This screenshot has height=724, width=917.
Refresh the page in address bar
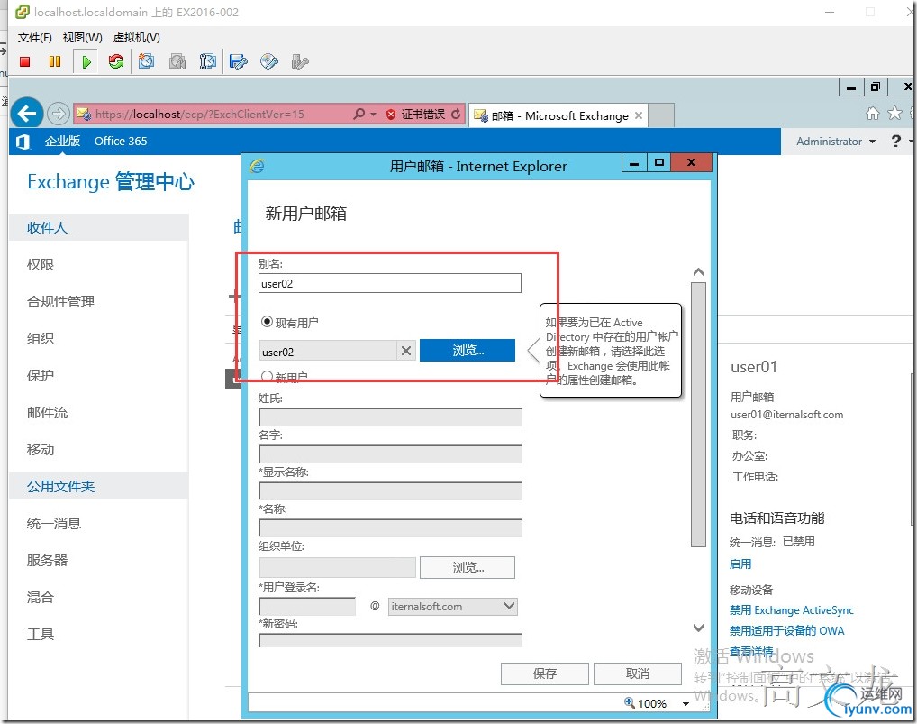(456, 115)
